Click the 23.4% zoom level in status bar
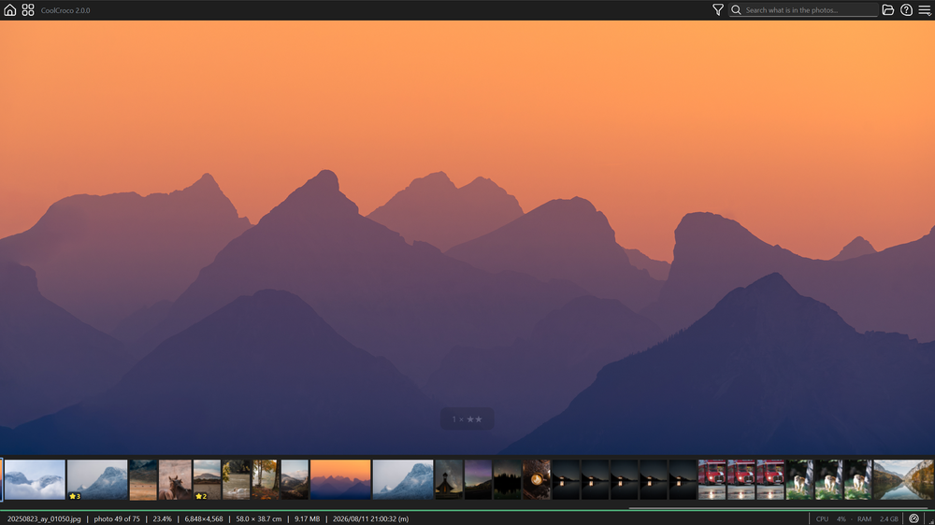This screenshot has width=935, height=525. 162,519
